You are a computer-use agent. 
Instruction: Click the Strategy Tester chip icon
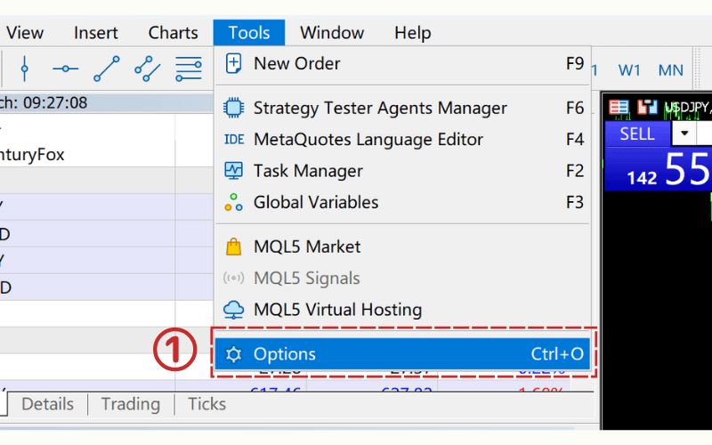click(233, 108)
